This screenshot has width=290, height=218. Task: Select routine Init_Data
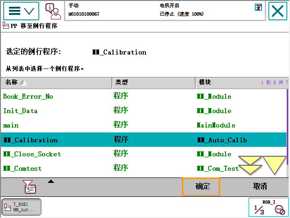(x=144, y=111)
